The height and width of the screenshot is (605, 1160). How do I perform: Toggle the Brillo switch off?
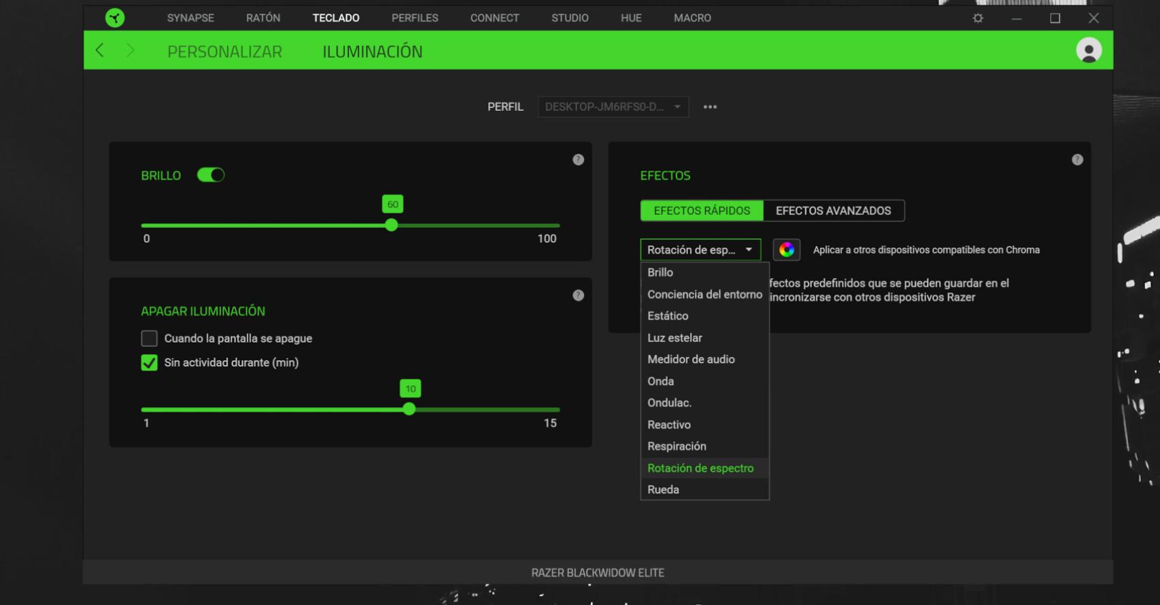[x=211, y=175]
